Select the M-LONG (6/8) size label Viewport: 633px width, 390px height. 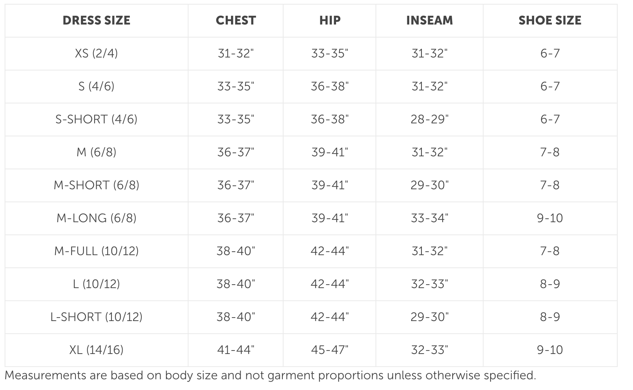pyautogui.click(x=96, y=218)
